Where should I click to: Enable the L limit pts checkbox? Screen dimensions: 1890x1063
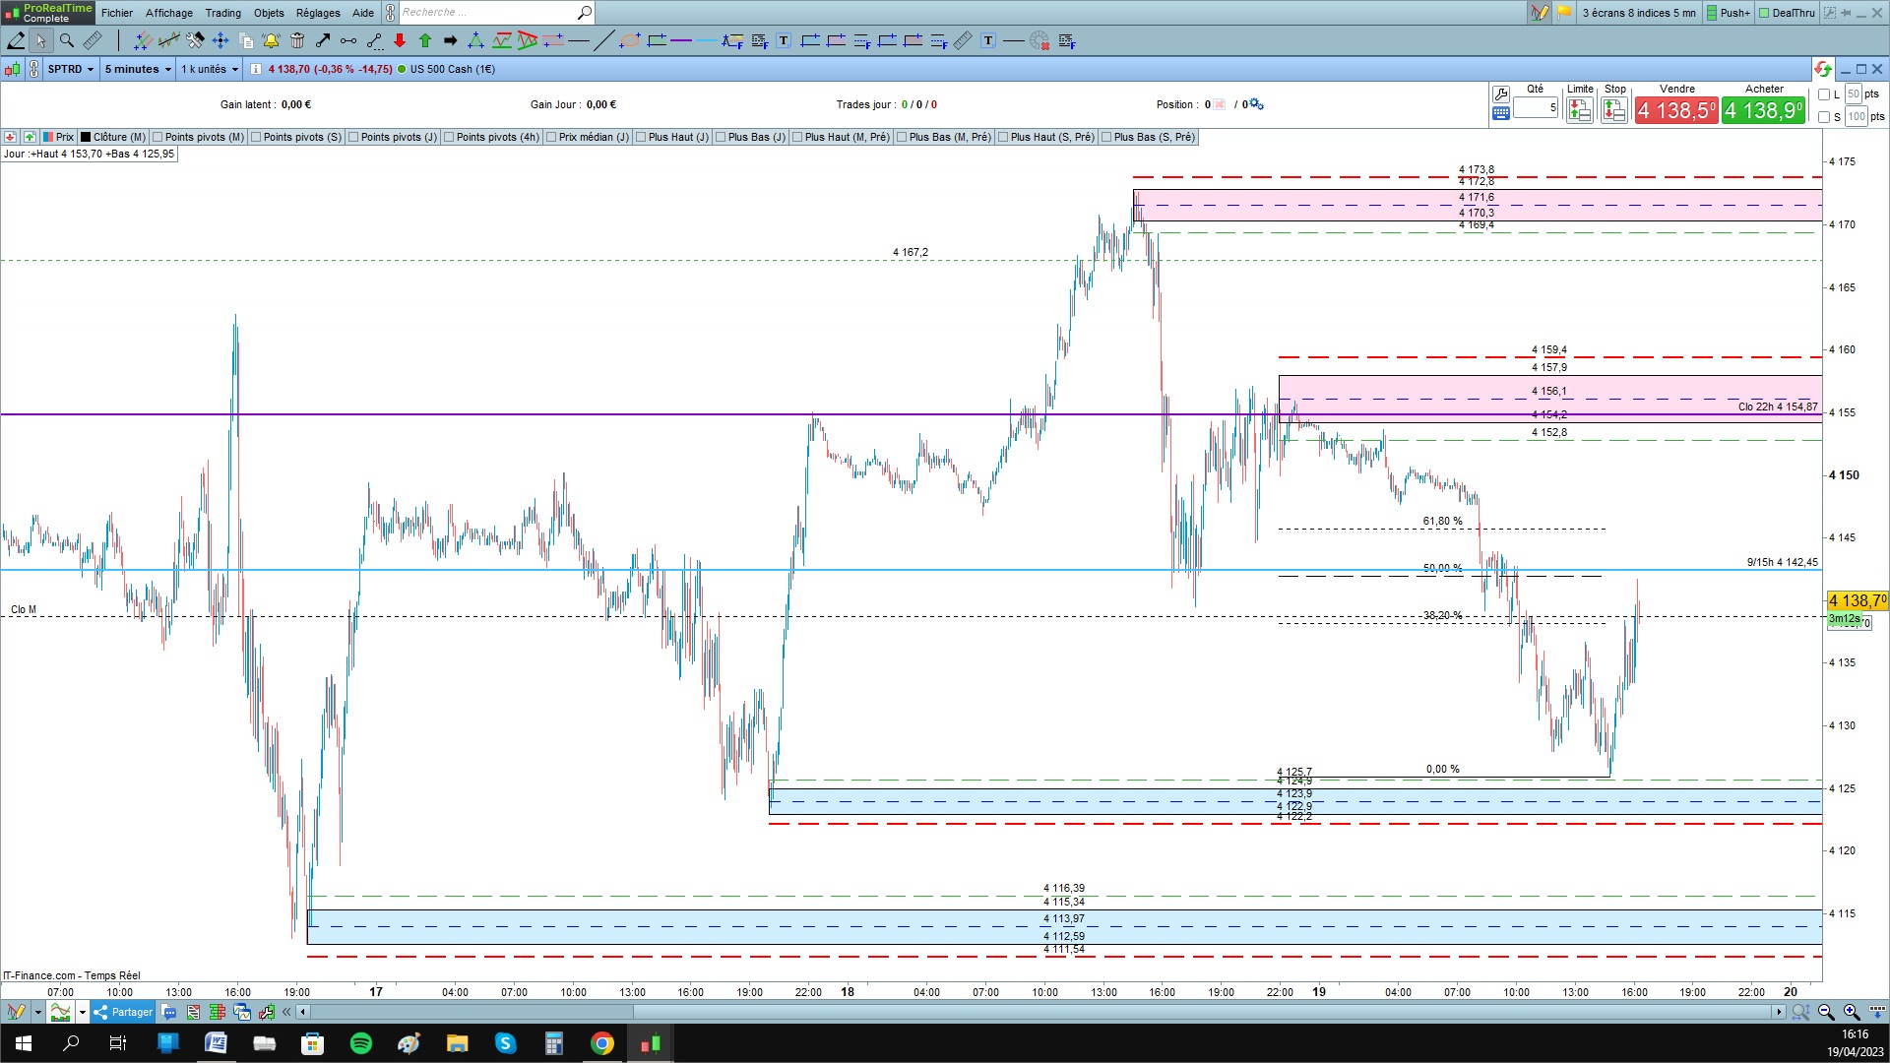coord(1824,94)
